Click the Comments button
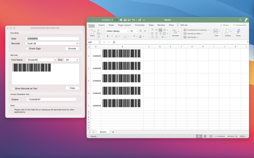254x158 pixels. coord(239,25)
